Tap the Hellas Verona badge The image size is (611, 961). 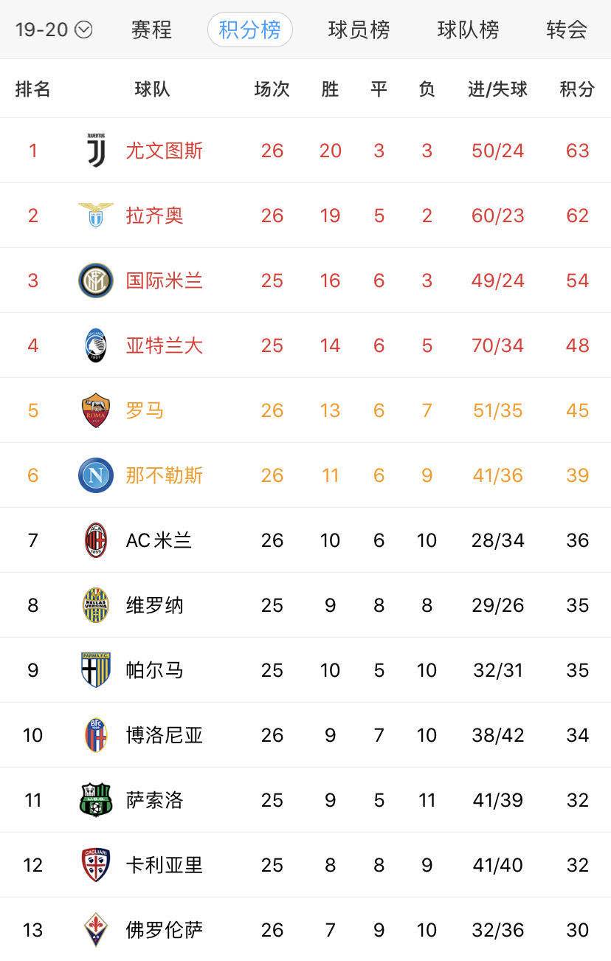(x=96, y=605)
